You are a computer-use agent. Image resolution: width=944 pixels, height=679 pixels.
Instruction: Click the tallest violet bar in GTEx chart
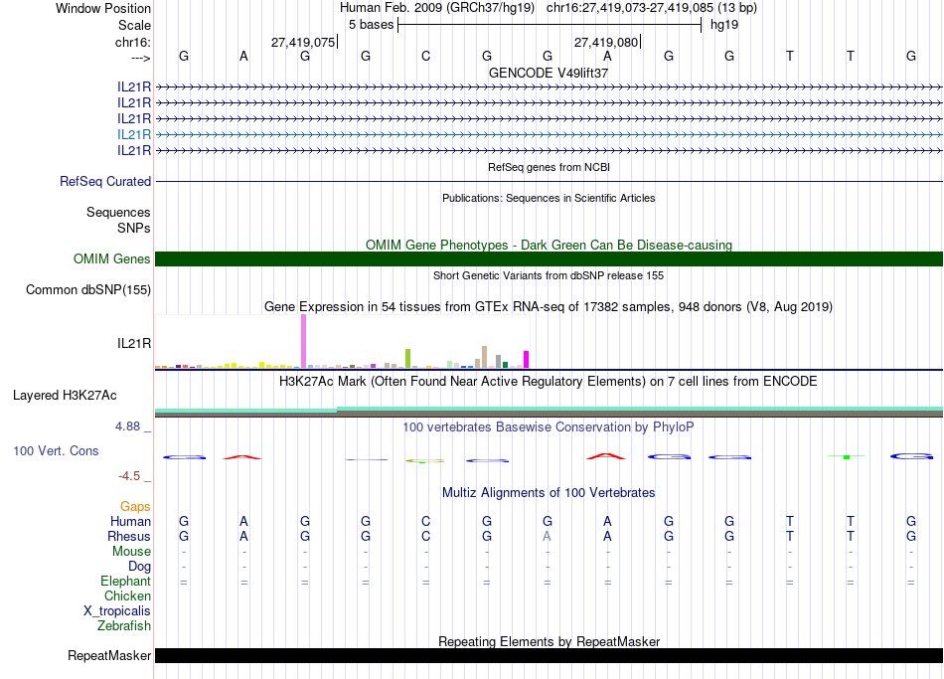pos(303,341)
